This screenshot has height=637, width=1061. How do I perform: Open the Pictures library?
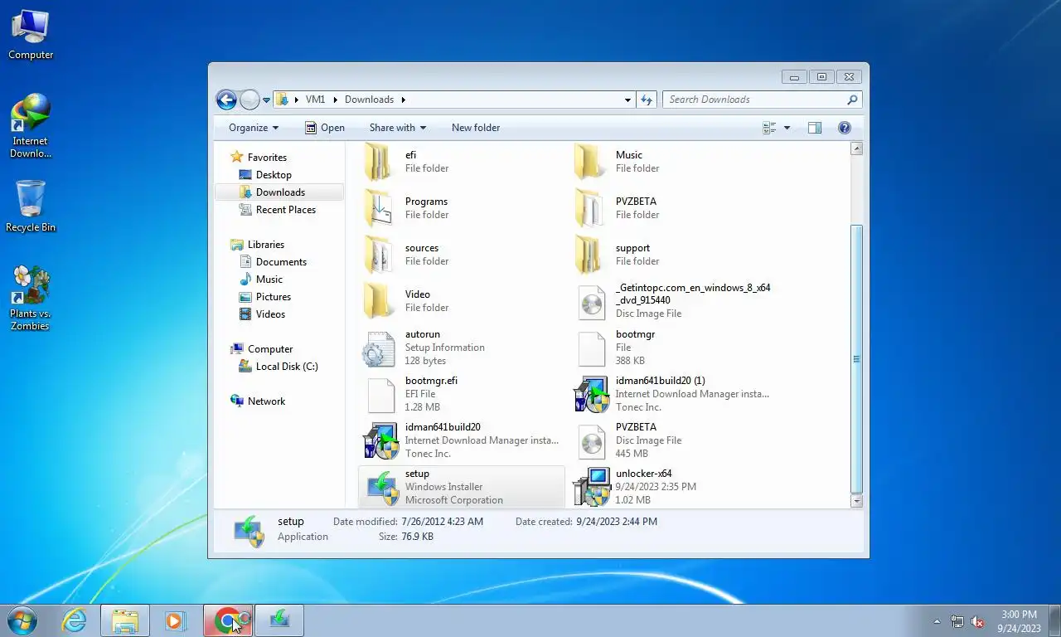274,297
